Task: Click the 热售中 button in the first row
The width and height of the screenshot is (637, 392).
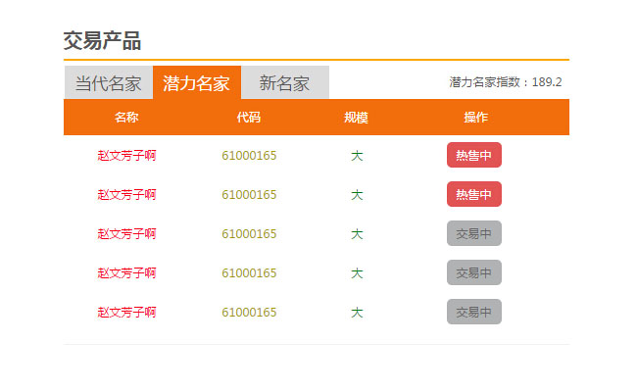Action: [474, 155]
